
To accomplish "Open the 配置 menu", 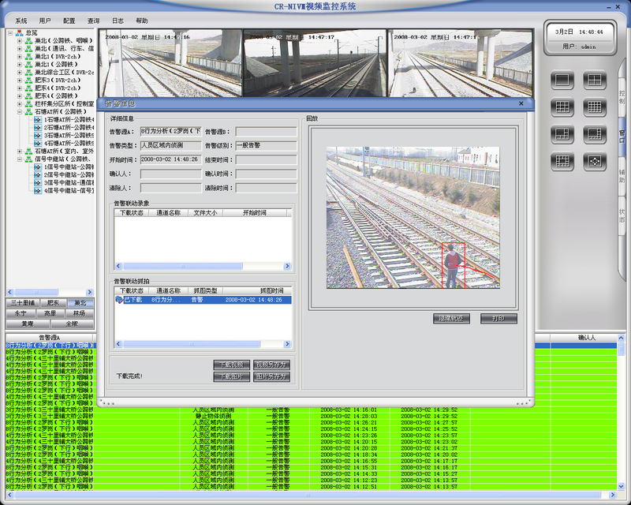I will [69, 21].
